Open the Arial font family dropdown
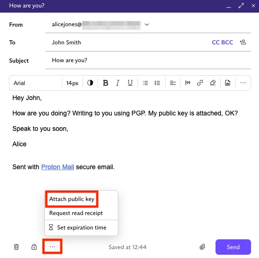 [x=36, y=83]
